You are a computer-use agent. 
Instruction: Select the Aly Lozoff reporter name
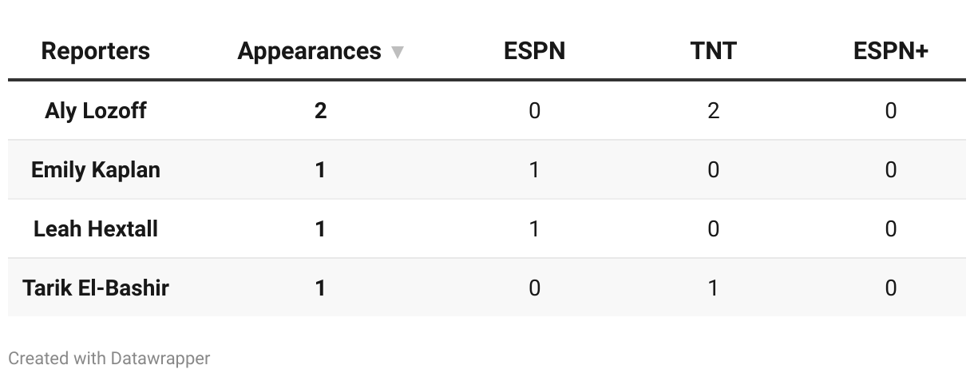pyautogui.click(x=96, y=110)
